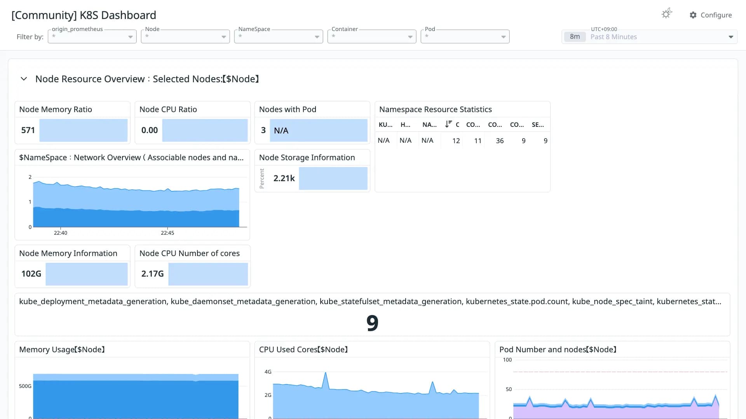Click the Namespace Resource Statistics title
The height and width of the screenshot is (419, 746).
click(436, 109)
